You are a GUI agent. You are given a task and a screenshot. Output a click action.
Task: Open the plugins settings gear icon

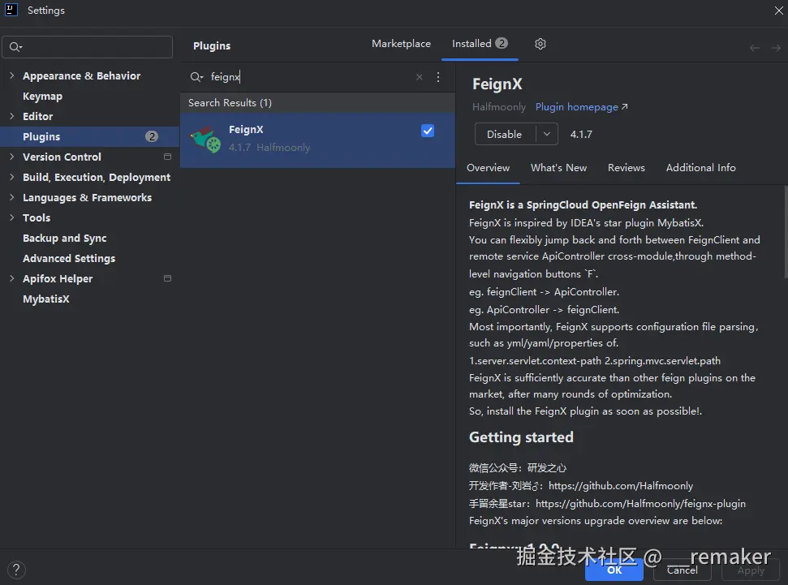(540, 44)
